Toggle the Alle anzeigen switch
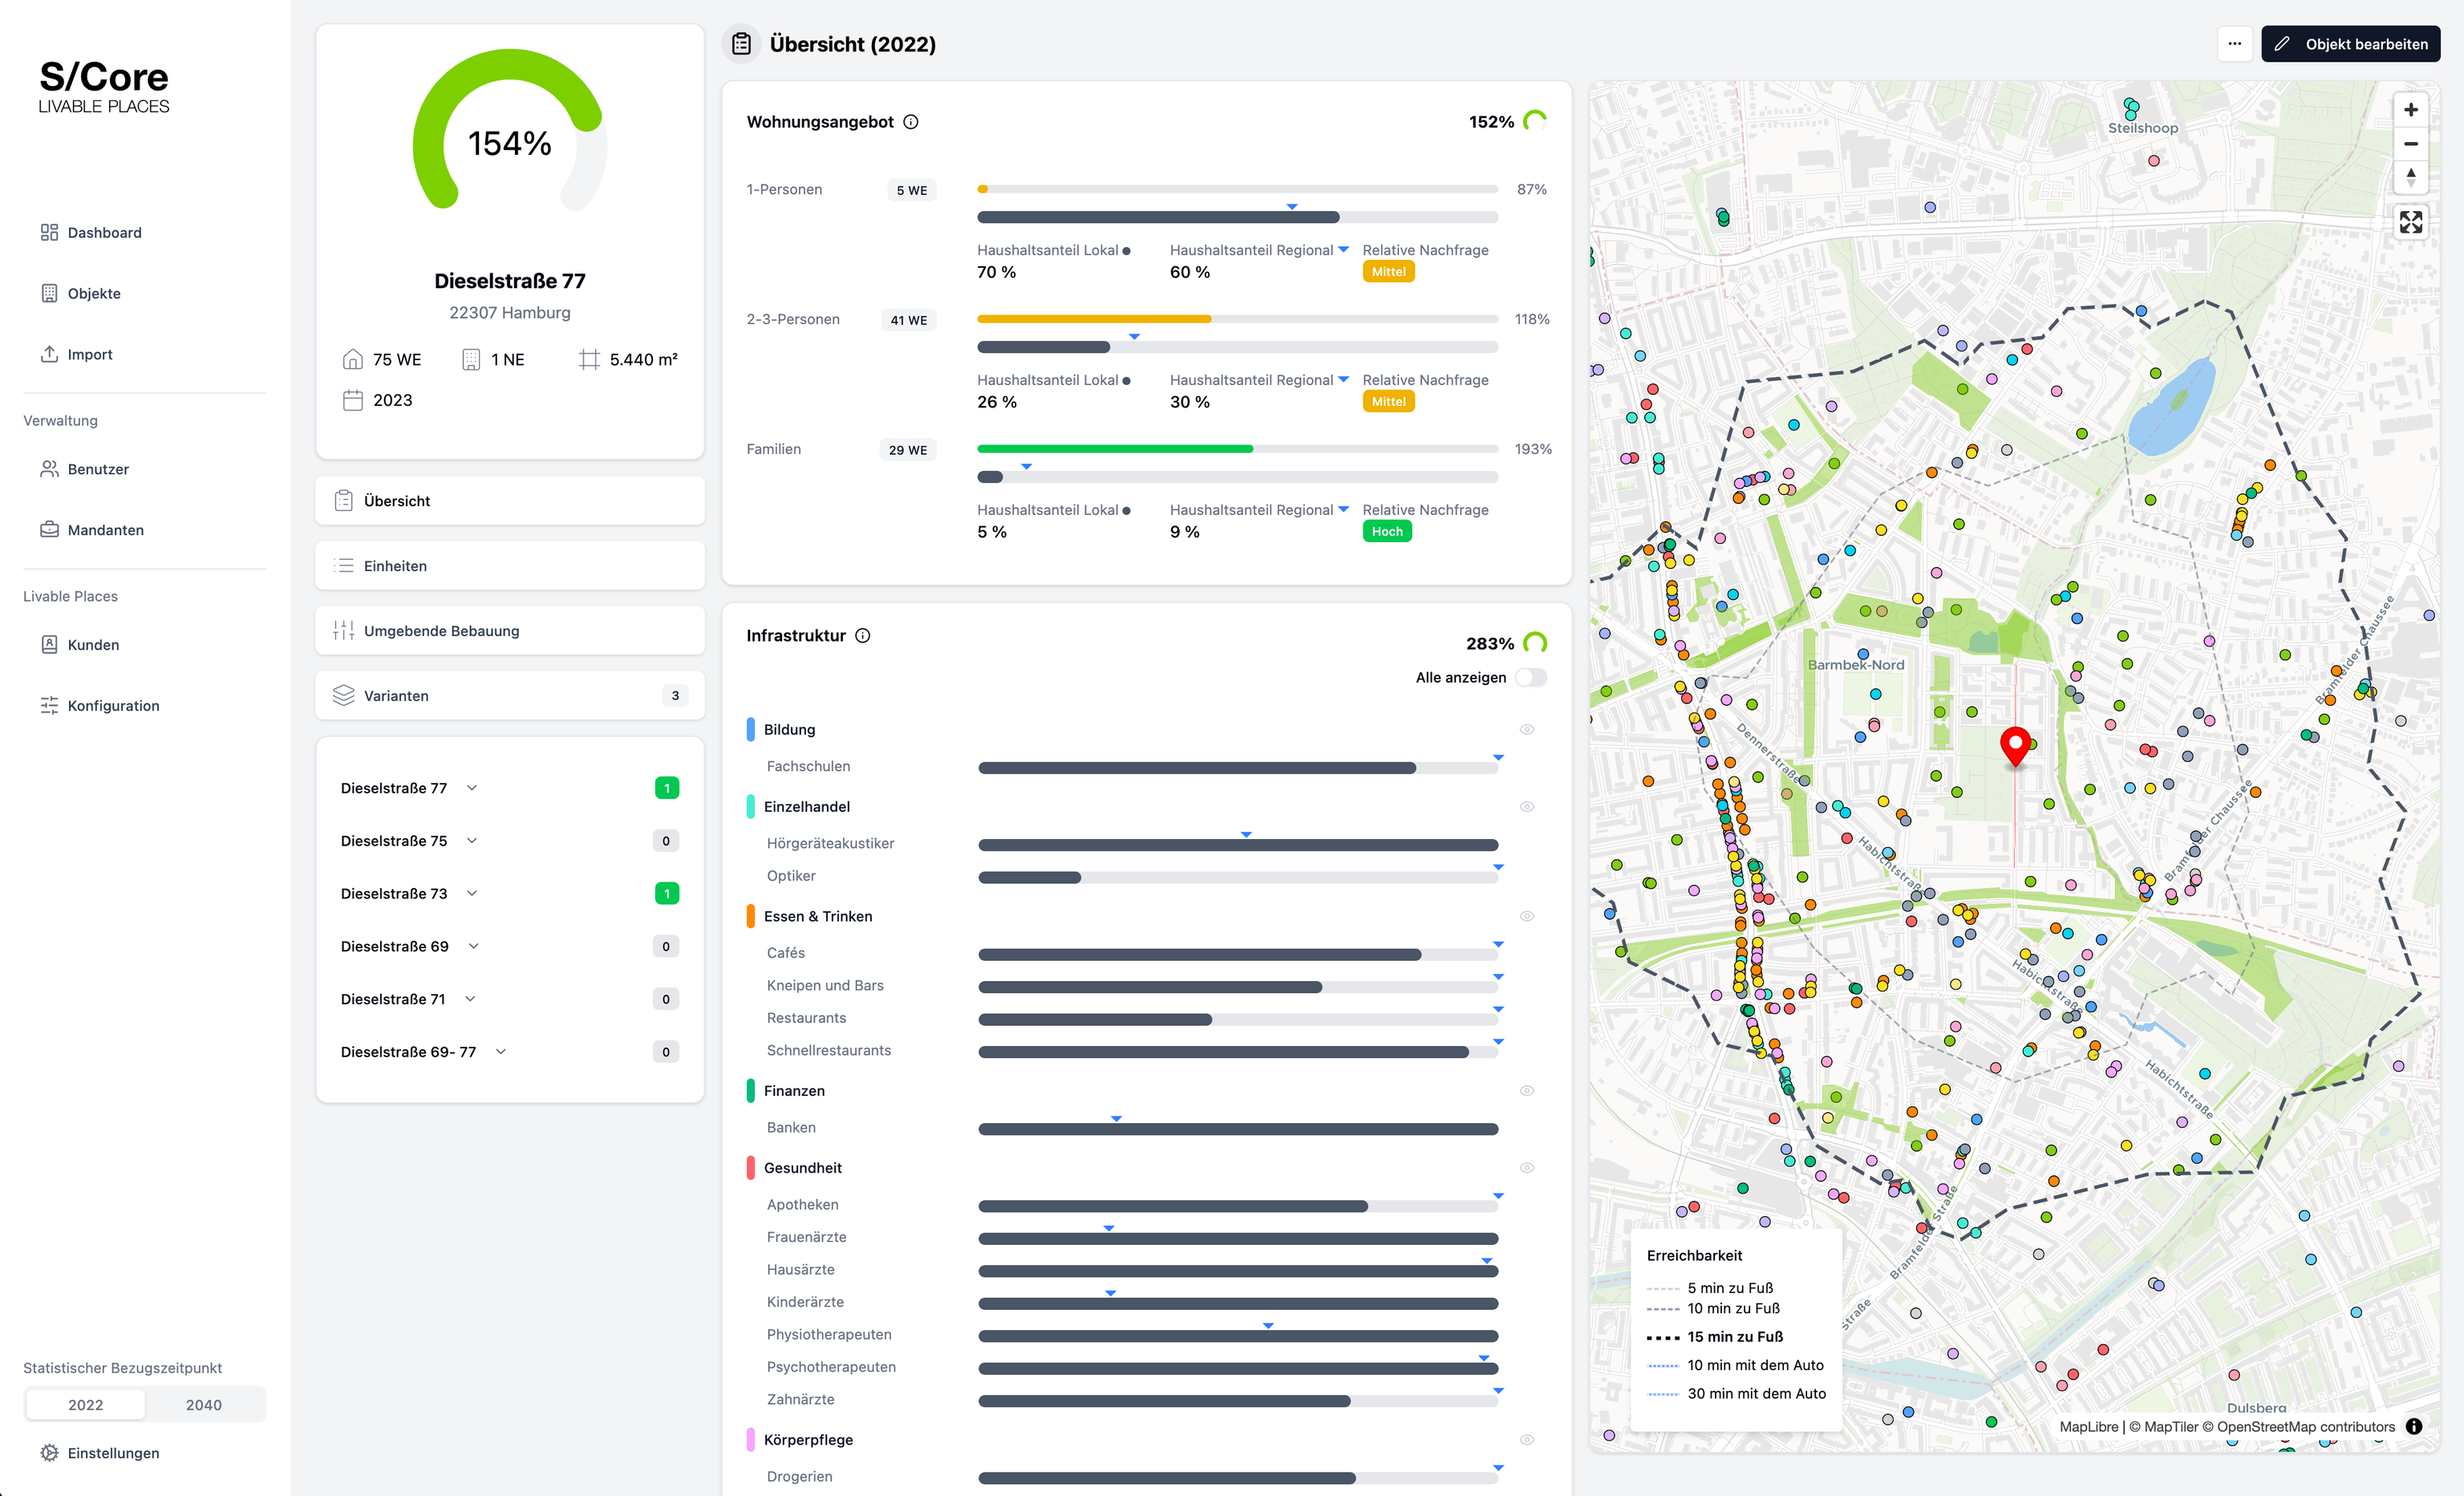2464x1496 pixels. coord(1530,678)
